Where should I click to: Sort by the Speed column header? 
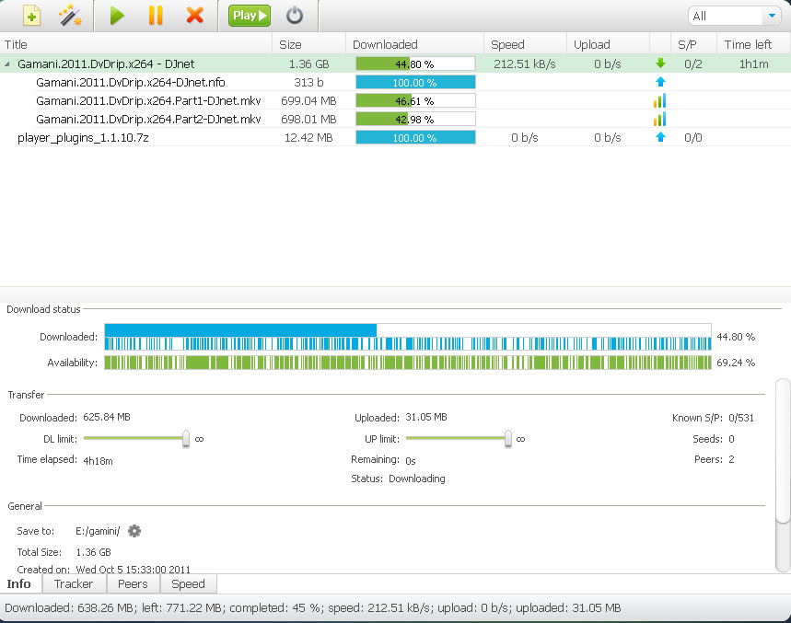pyautogui.click(x=525, y=44)
